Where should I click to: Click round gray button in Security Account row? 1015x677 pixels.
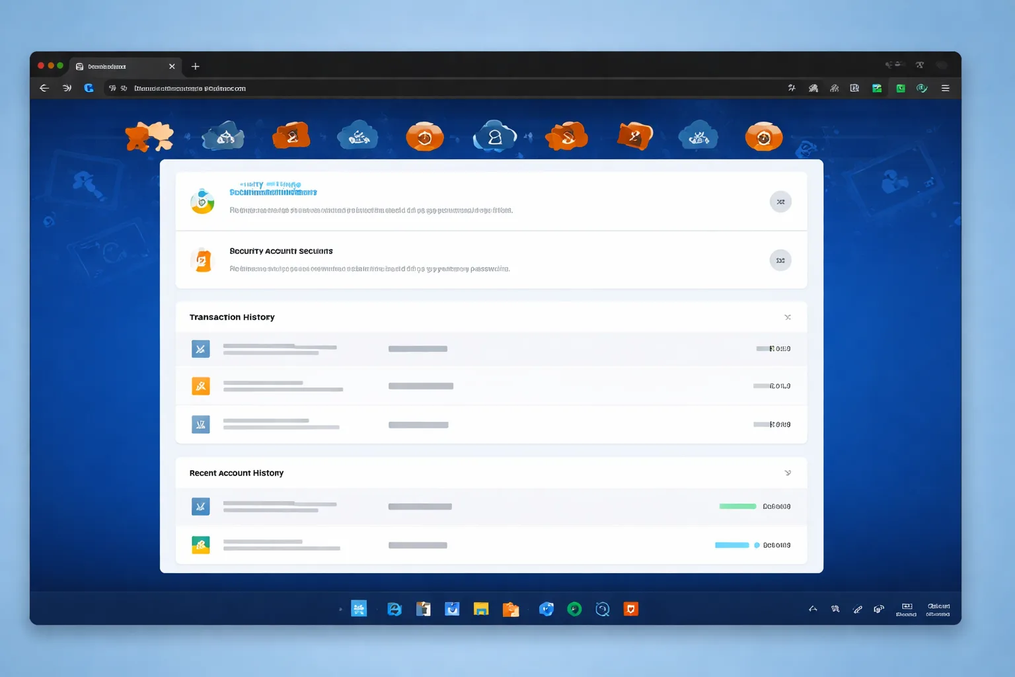tap(780, 260)
